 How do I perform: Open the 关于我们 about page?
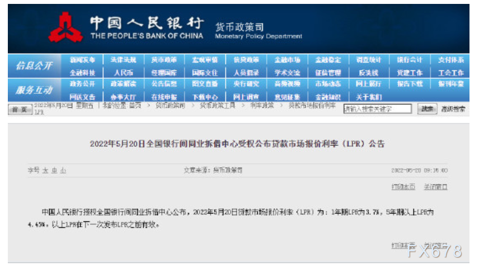(x=369, y=97)
